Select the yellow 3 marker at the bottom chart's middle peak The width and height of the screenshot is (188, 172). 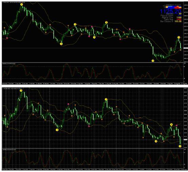coord(106,99)
